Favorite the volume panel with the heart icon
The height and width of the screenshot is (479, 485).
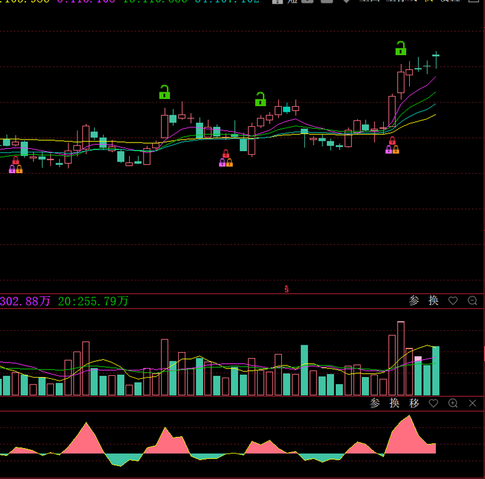tap(453, 301)
